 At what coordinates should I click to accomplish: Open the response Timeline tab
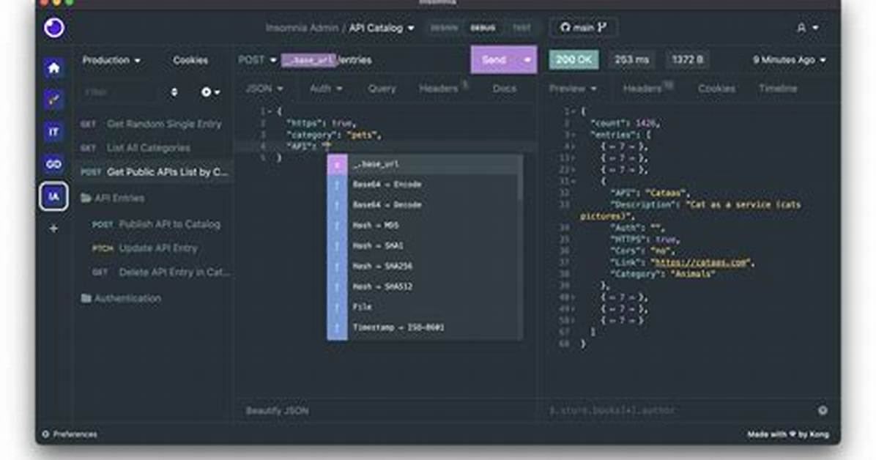778,89
